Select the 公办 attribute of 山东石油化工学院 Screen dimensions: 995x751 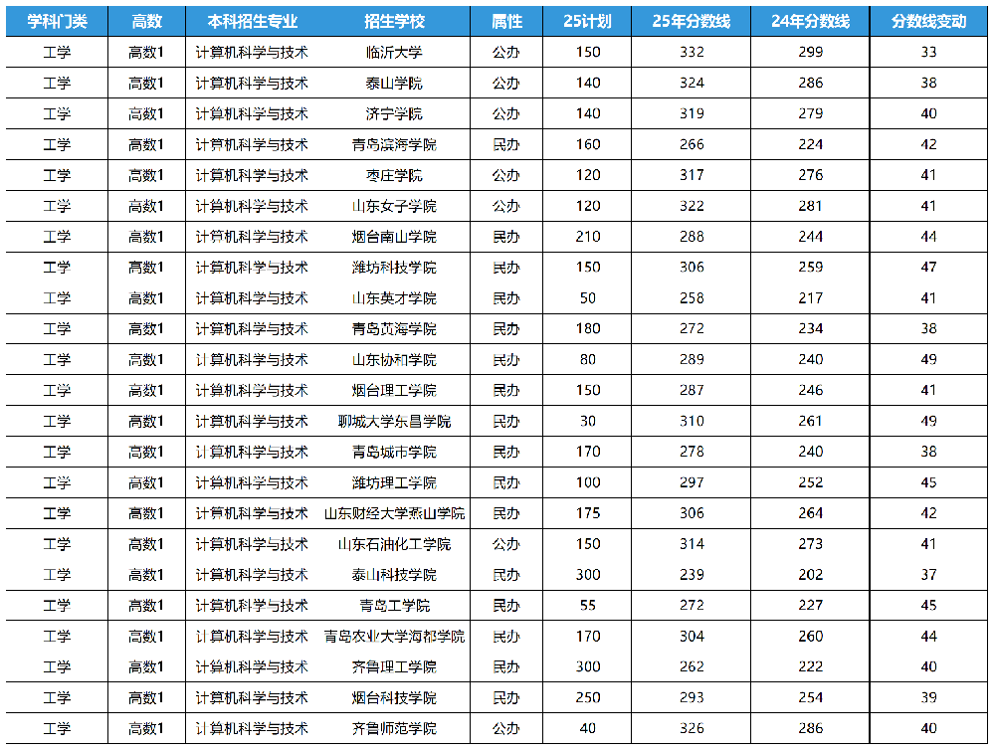[x=506, y=544]
